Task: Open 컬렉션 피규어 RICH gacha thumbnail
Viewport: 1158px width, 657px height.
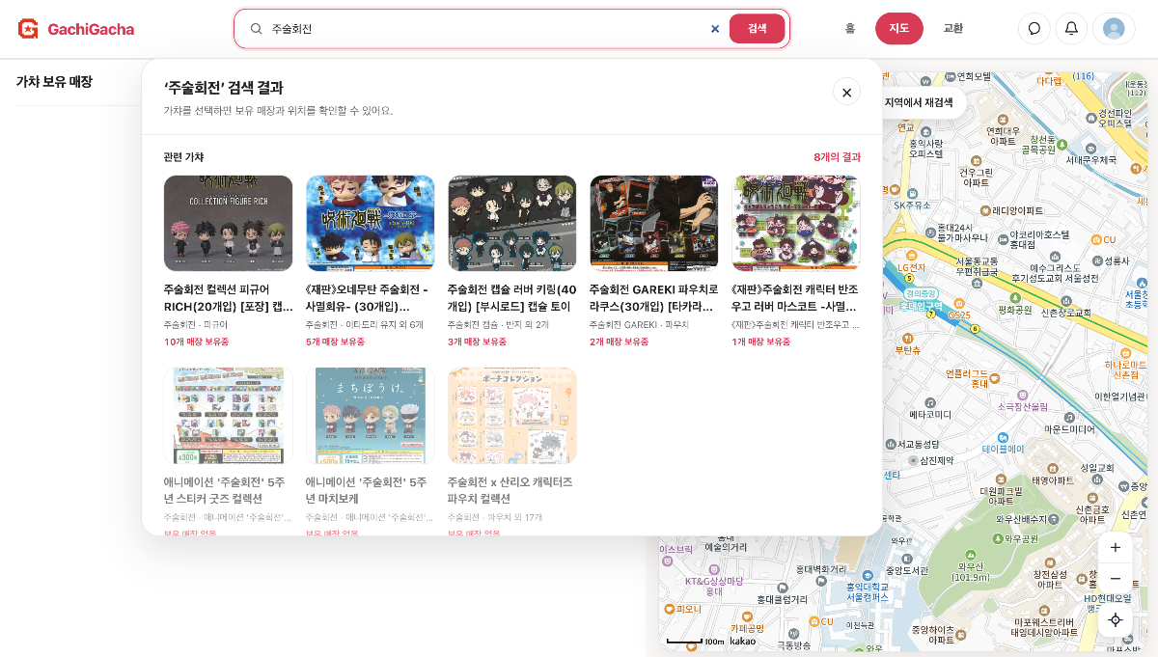Action: [228, 223]
